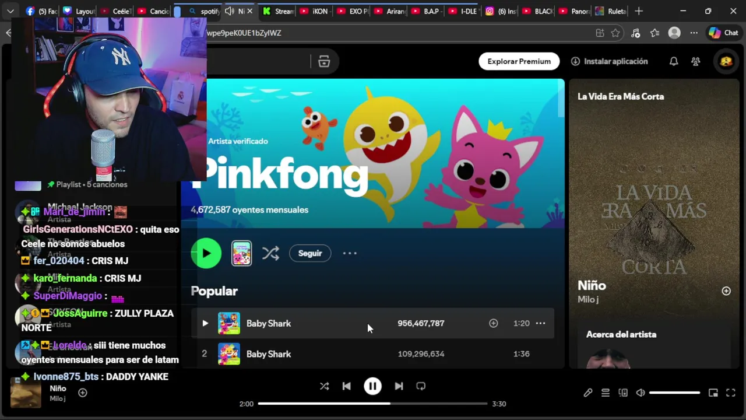Enter full screen player view

point(730,393)
